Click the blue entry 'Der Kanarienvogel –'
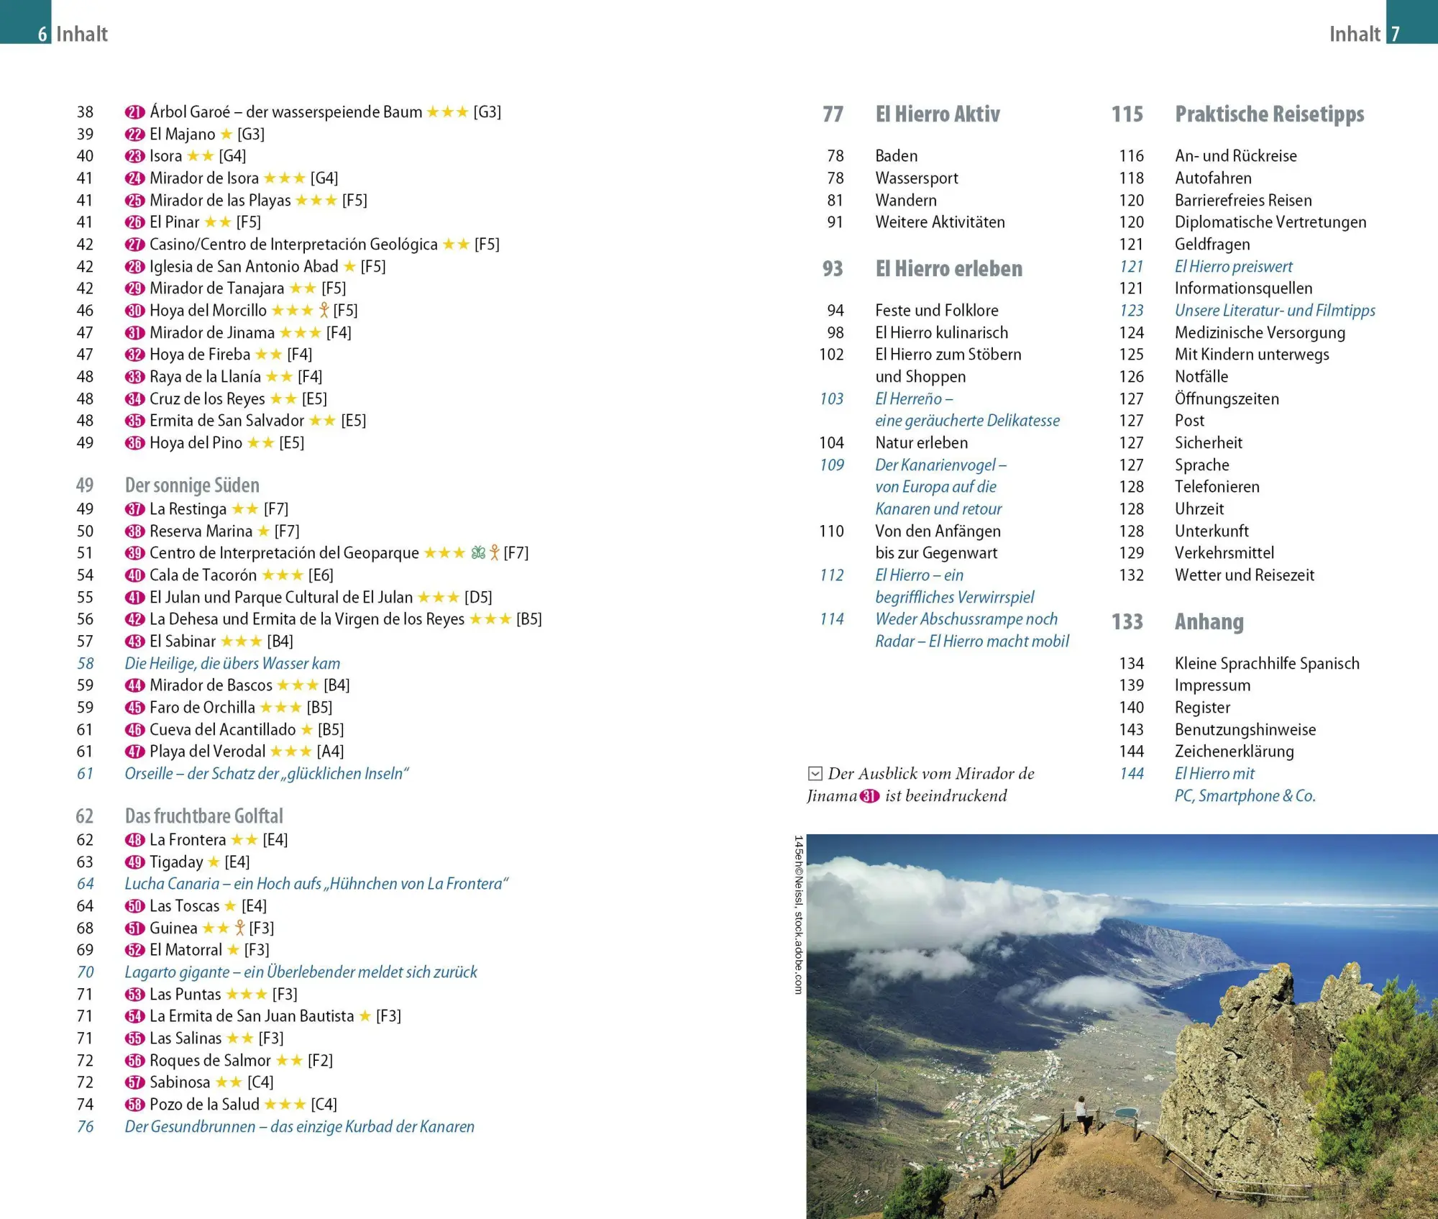This screenshot has height=1219, width=1438. (x=940, y=465)
